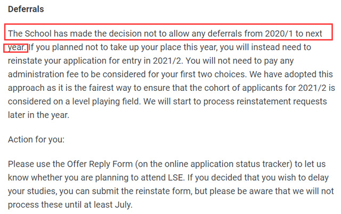The width and height of the screenshot is (341, 214).
Task: Click the words "Offer Reply Form"
Action: [100, 164]
